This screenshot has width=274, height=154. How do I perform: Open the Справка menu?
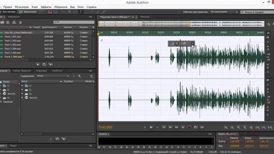(x=91, y=7)
